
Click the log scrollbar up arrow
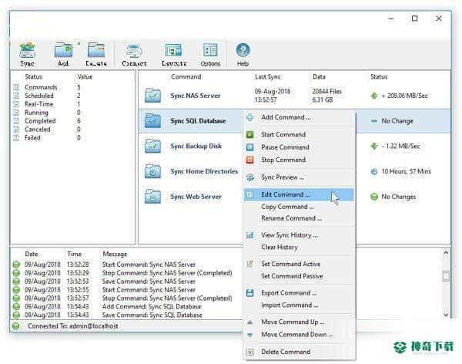446,253
